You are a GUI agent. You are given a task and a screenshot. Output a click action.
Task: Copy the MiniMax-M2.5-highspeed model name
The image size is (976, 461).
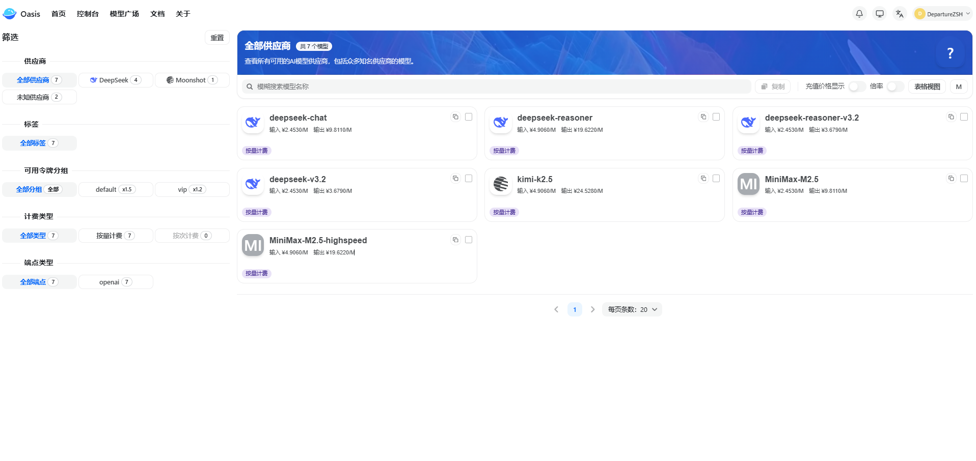(x=455, y=240)
